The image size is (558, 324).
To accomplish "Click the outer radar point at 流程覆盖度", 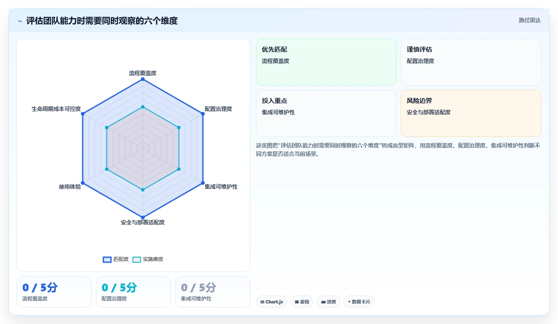I will (143, 79).
